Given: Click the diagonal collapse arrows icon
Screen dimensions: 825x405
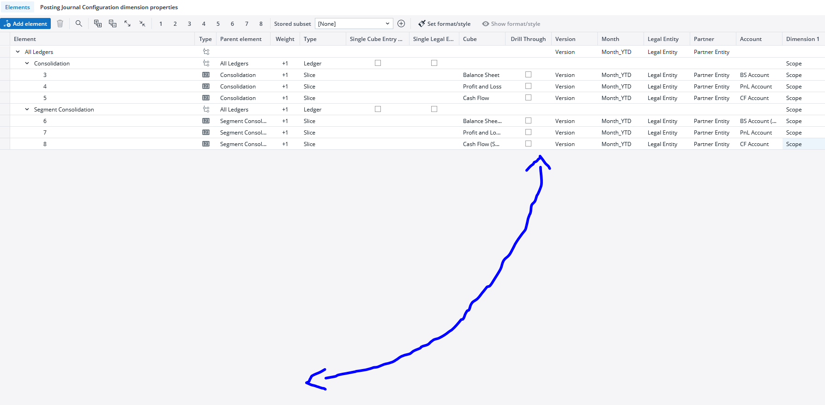Looking at the screenshot, I should pos(142,23).
